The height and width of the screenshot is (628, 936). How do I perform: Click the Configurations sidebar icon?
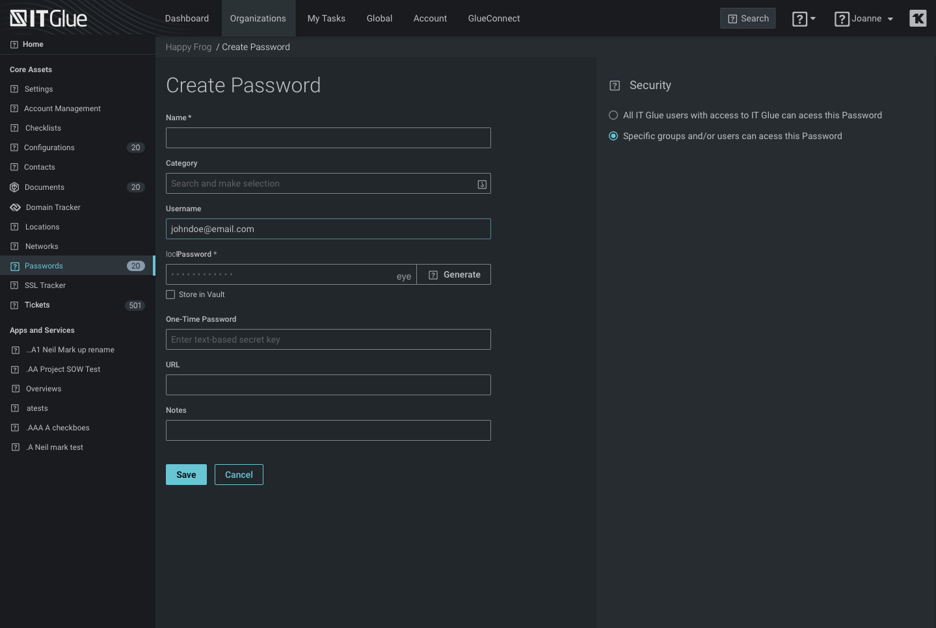(14, 148)
